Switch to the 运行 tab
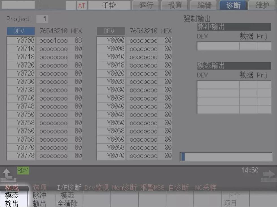 (146, 5)
